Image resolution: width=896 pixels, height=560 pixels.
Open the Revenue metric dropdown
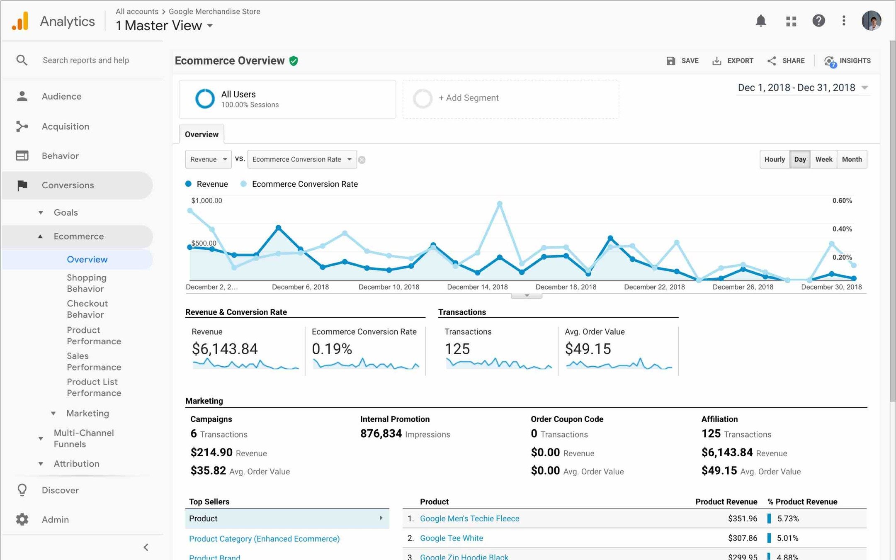[x=208, y=159]
